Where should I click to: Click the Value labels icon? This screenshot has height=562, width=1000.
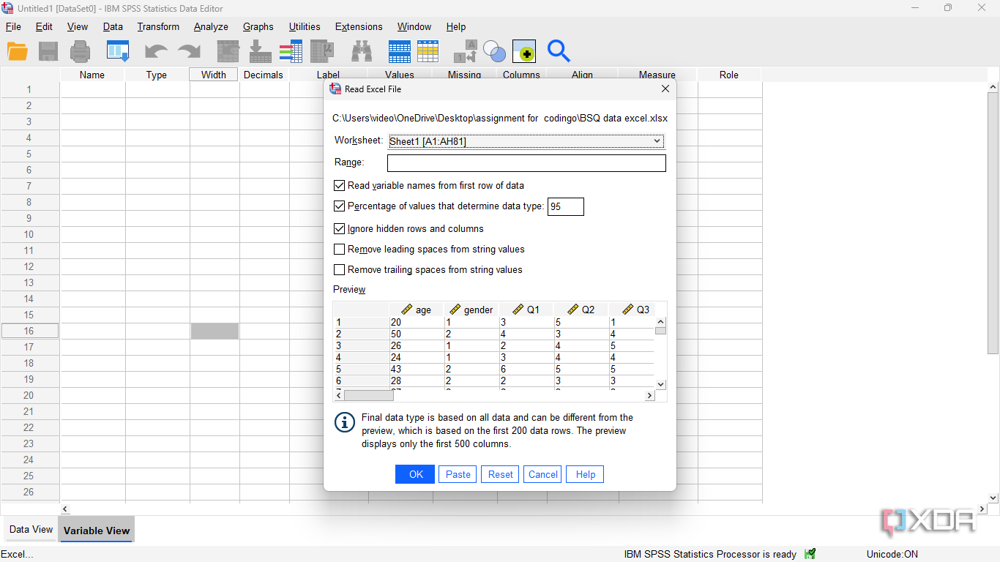[466, 51]
